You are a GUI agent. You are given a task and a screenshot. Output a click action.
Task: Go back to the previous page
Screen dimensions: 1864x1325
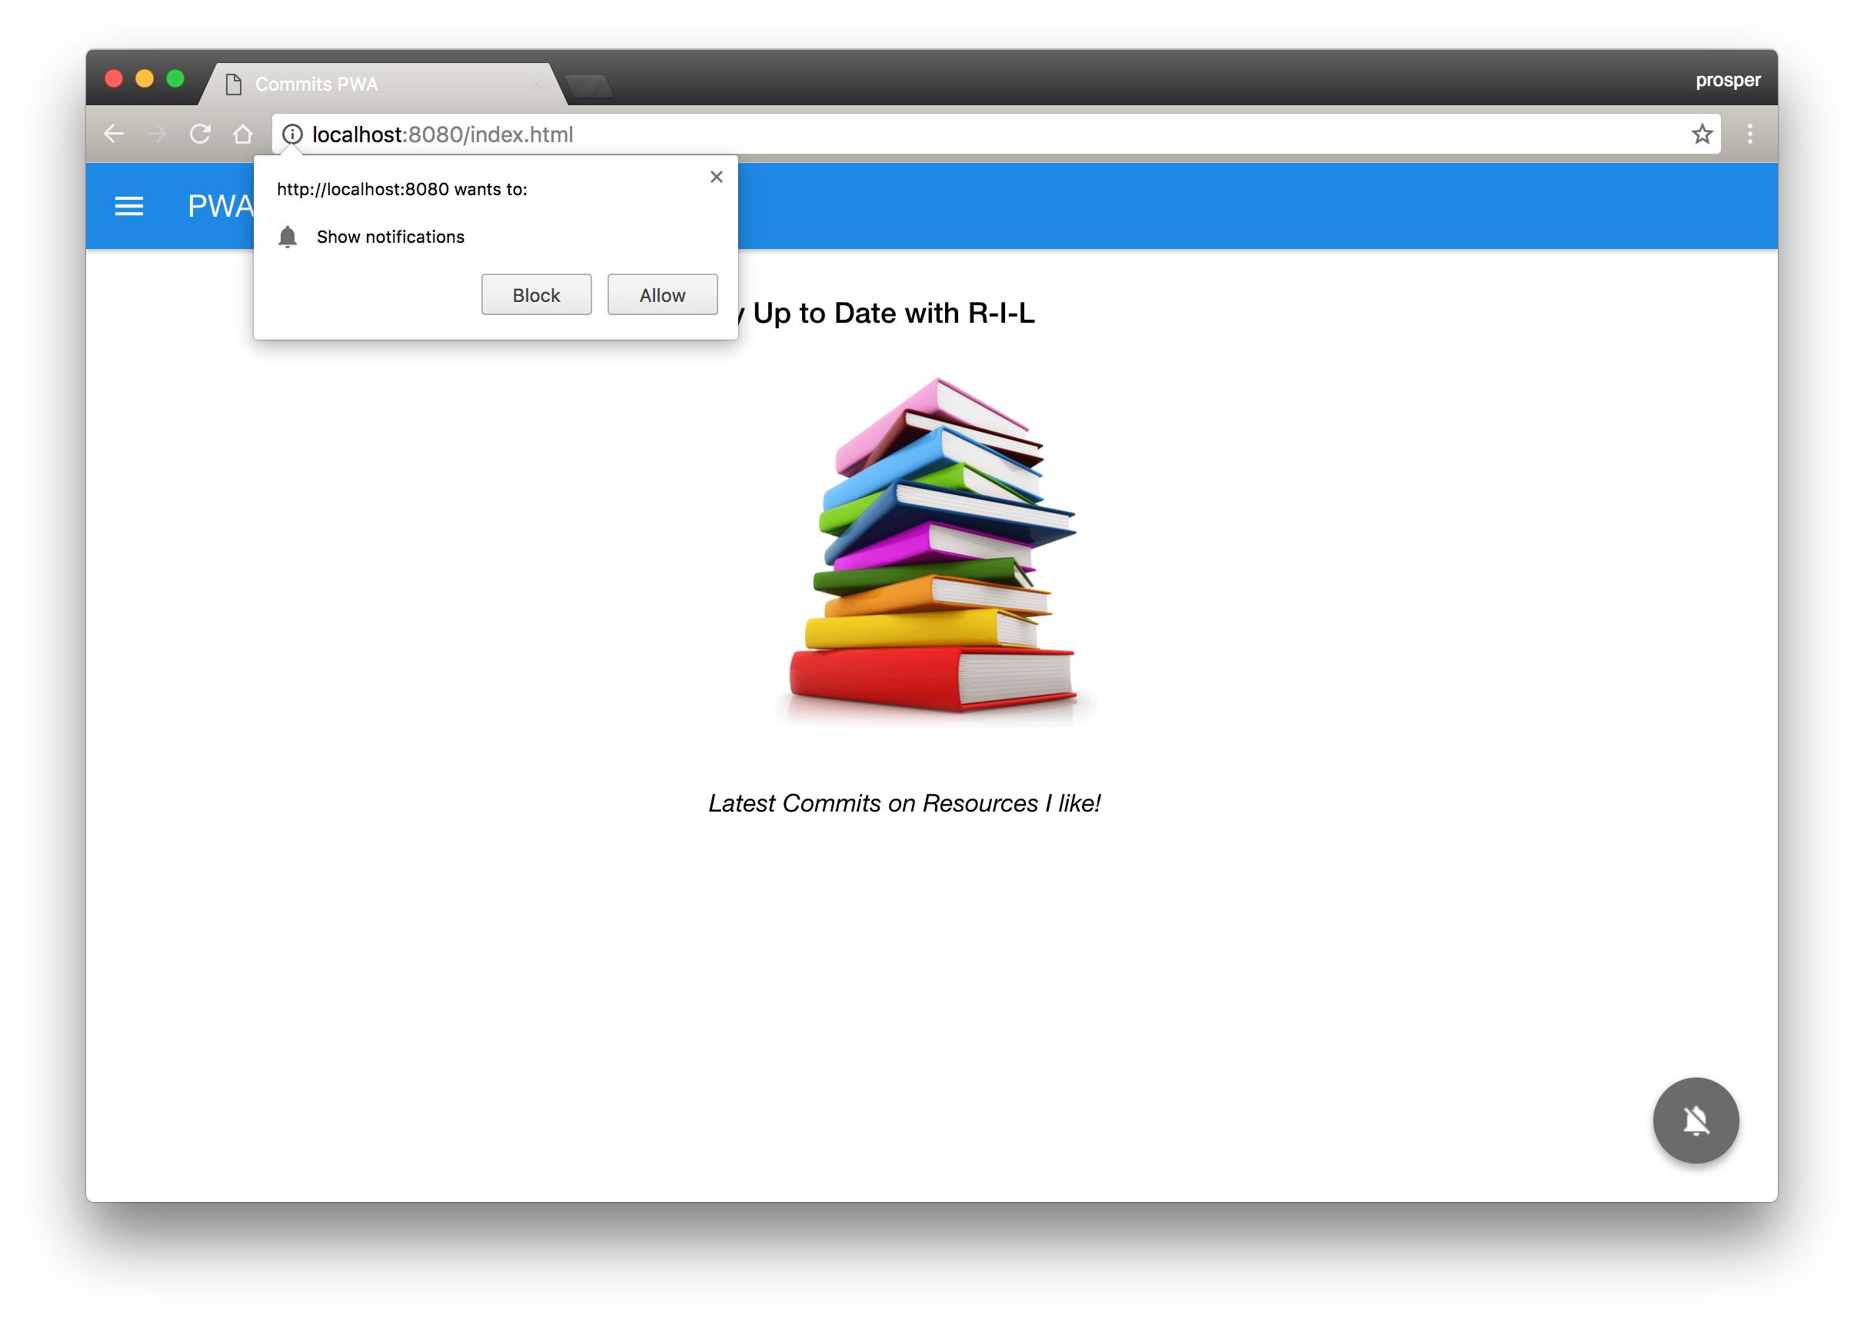tap(114, 134)
